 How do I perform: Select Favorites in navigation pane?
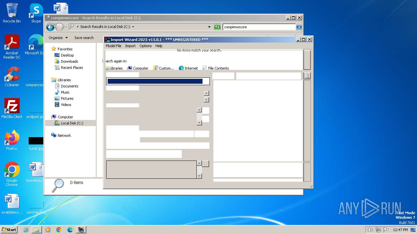65,49
